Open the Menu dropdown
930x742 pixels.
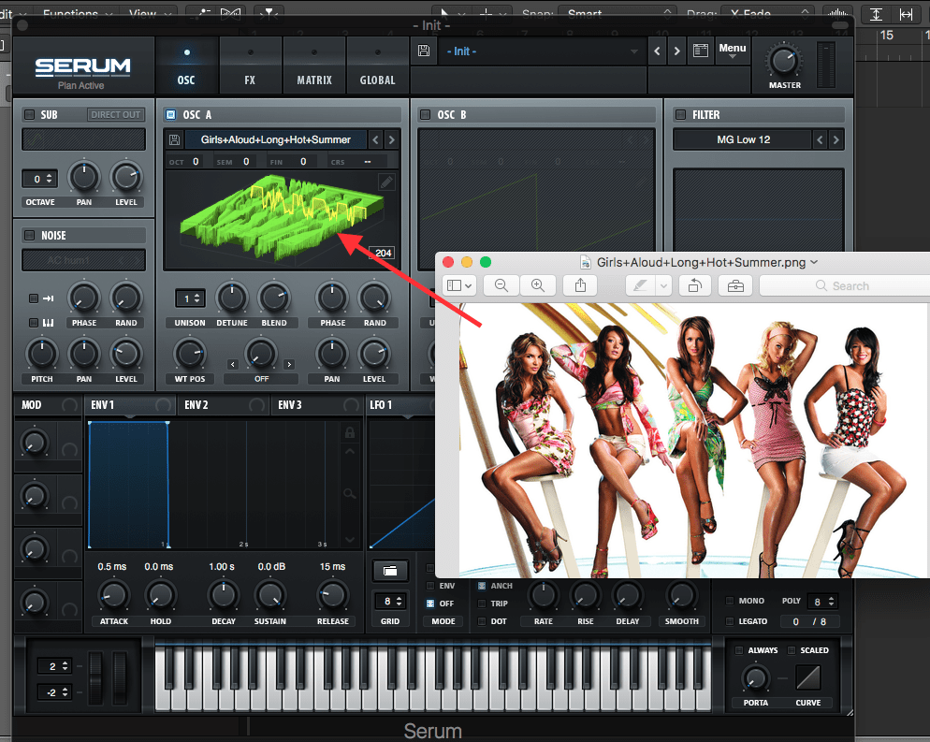(733, 51)
